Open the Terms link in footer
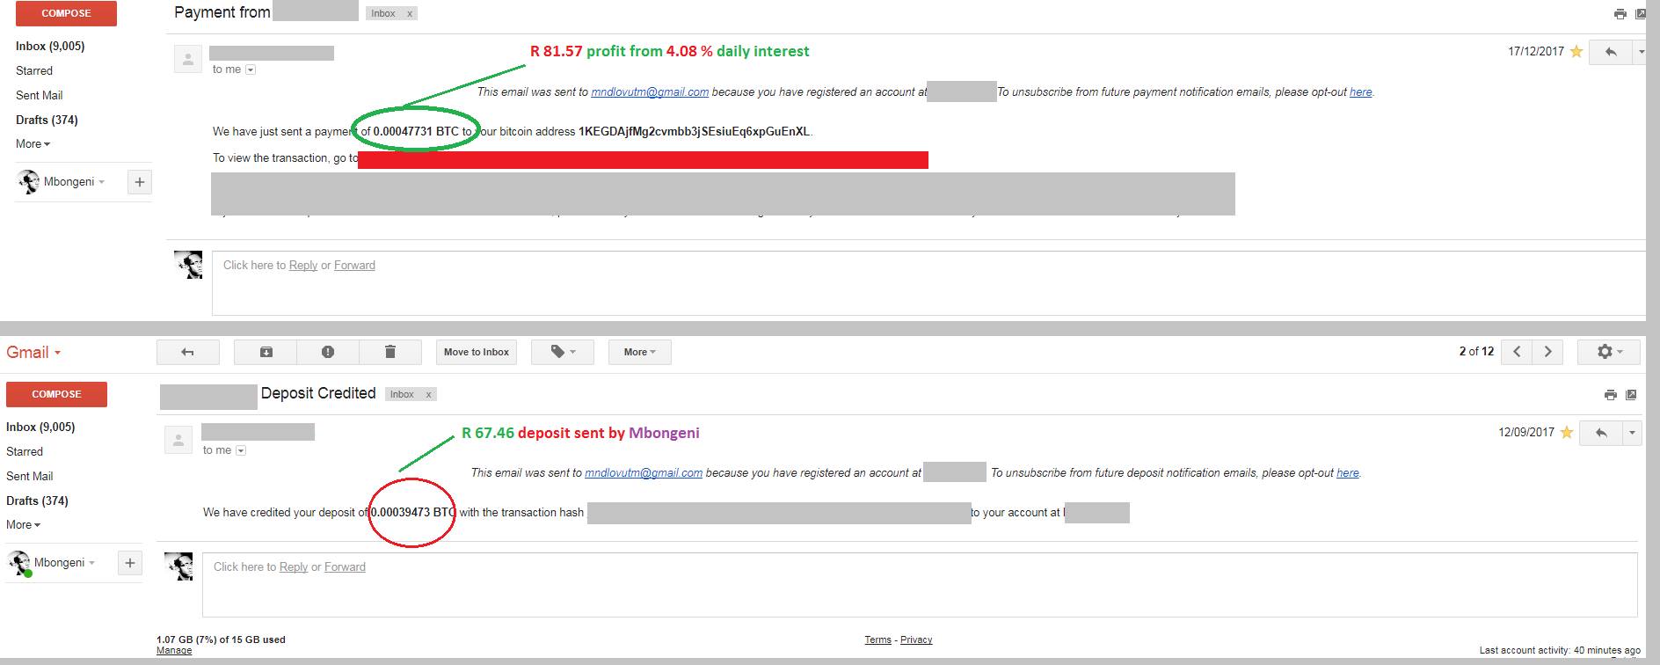The width and height of the screenshot is (1660, 665). coord(877,640)
